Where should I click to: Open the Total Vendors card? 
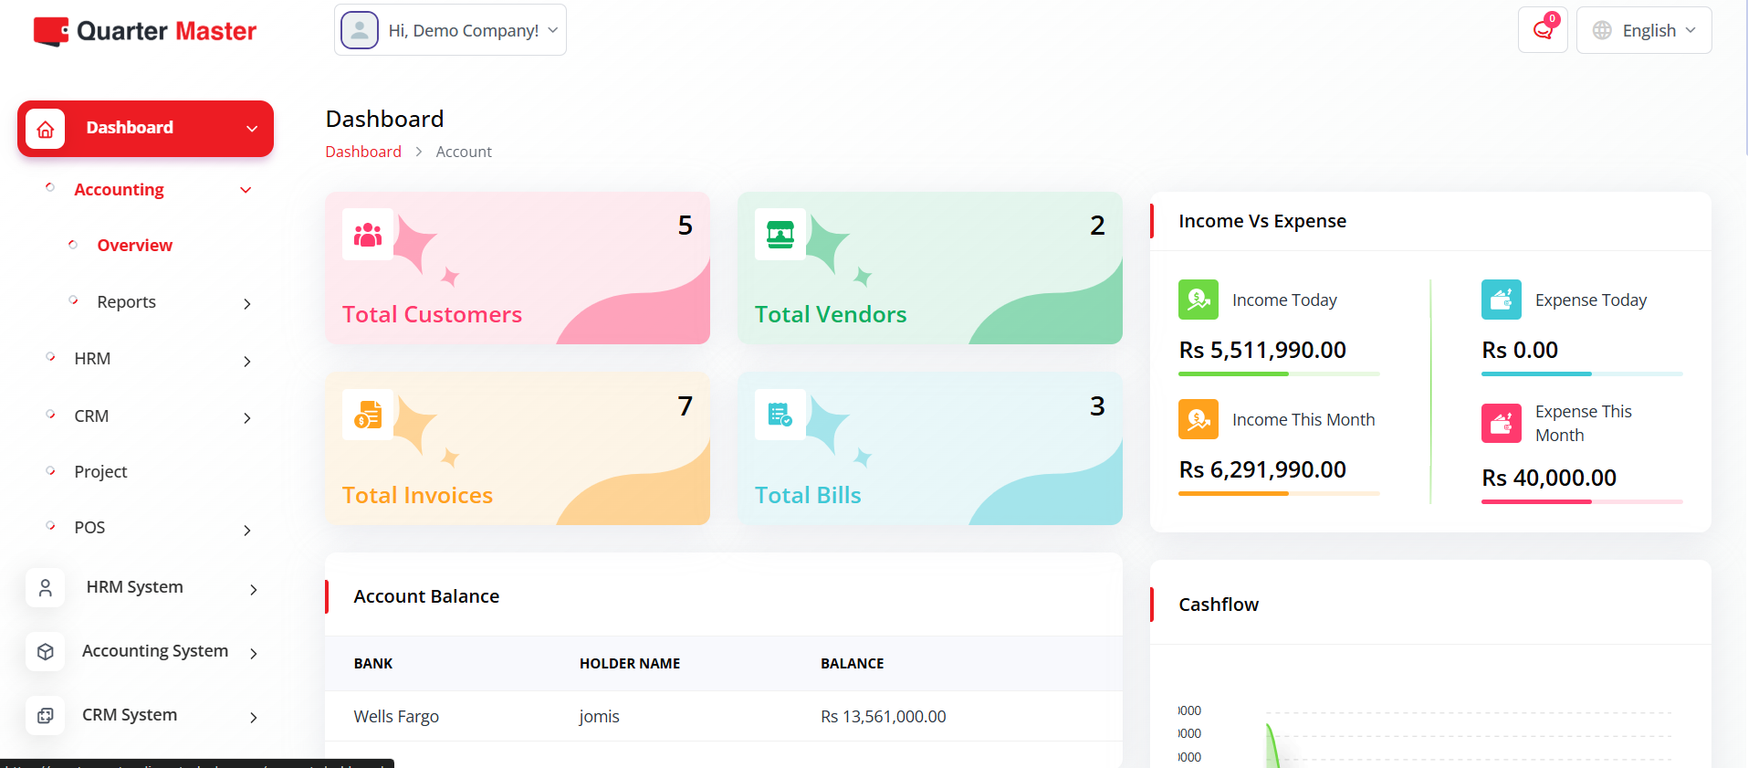pyautogui.click(x=930, y=268)
